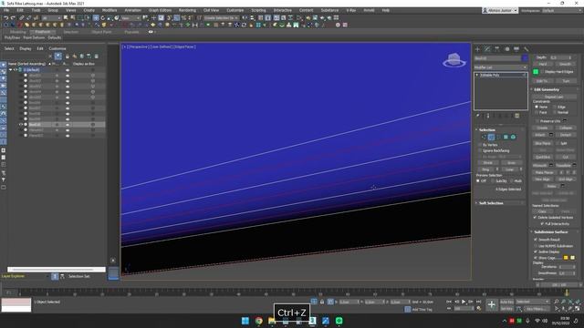Screen dimensions: 584x328
Task: Click the Redo arrow in the main toolbar
Action: 13,18
